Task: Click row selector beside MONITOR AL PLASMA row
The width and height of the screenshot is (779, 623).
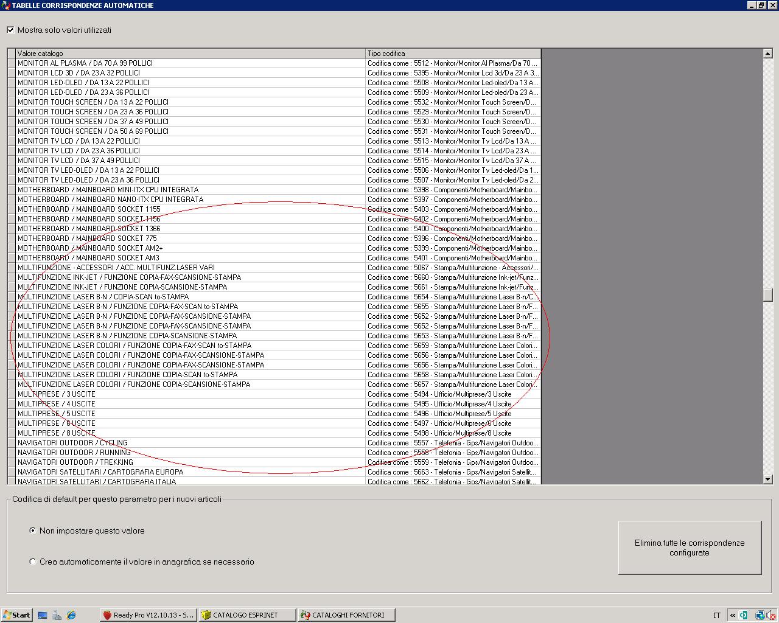Action: point(12,63)
